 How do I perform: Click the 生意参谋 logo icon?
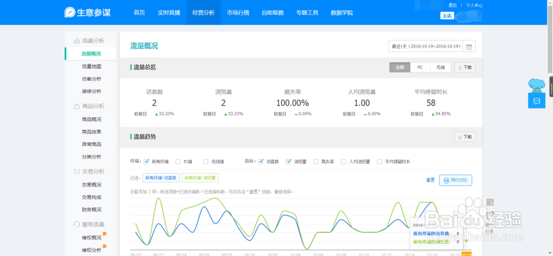[x=70, y=12]
